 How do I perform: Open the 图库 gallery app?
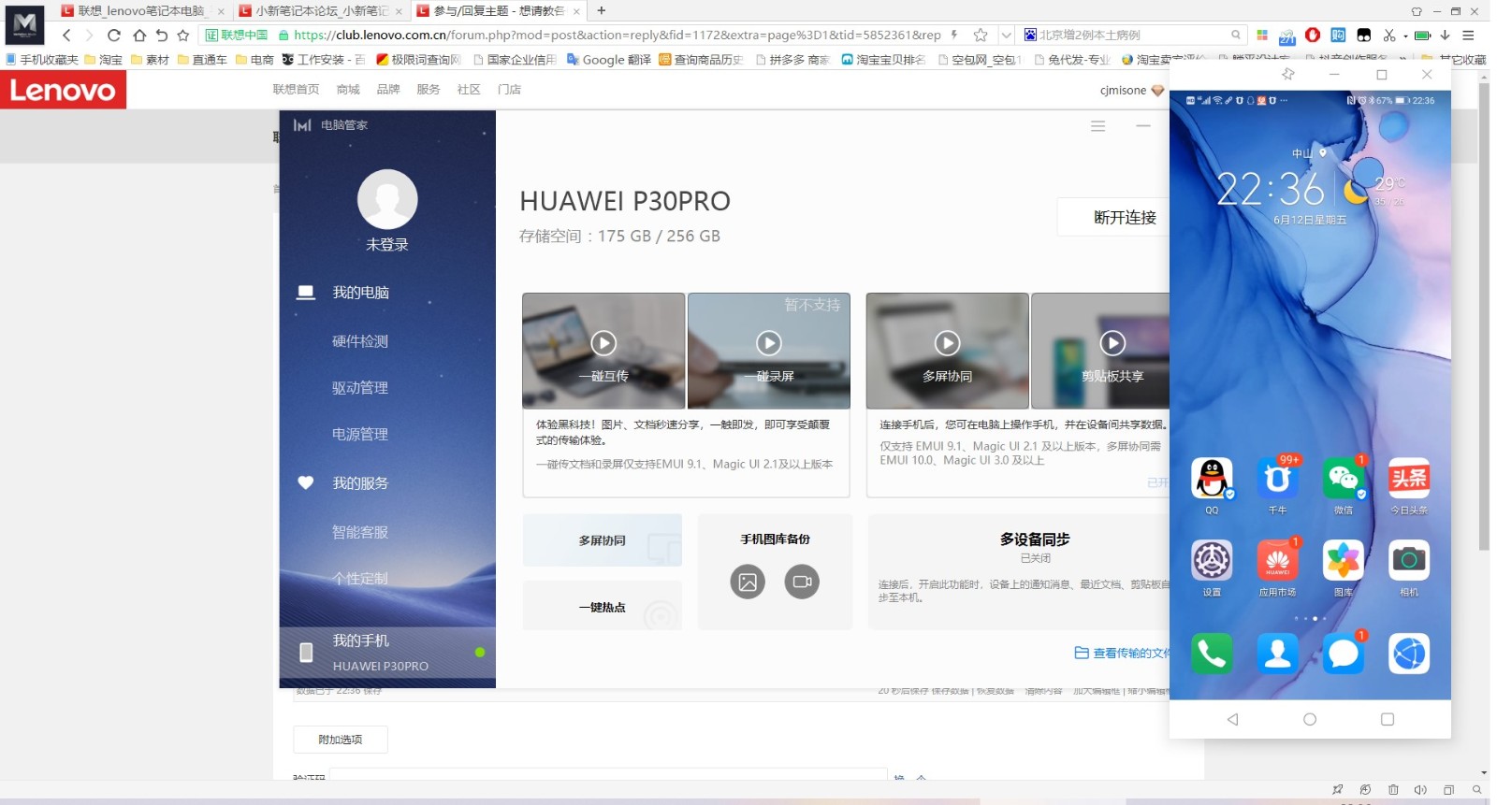click(1344, 560)
